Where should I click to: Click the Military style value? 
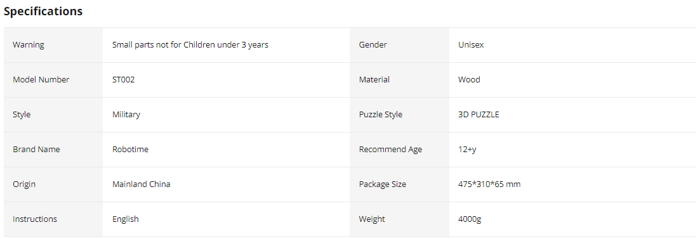[x=126, y=115]
